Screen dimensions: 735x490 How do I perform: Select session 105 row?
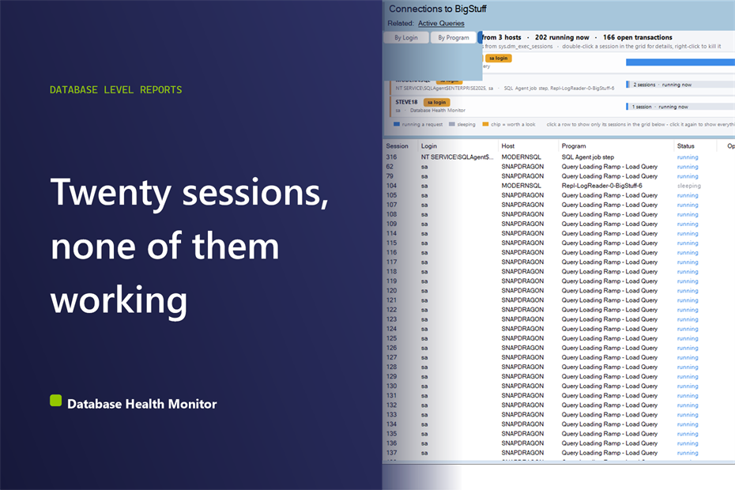coord(559,195)
